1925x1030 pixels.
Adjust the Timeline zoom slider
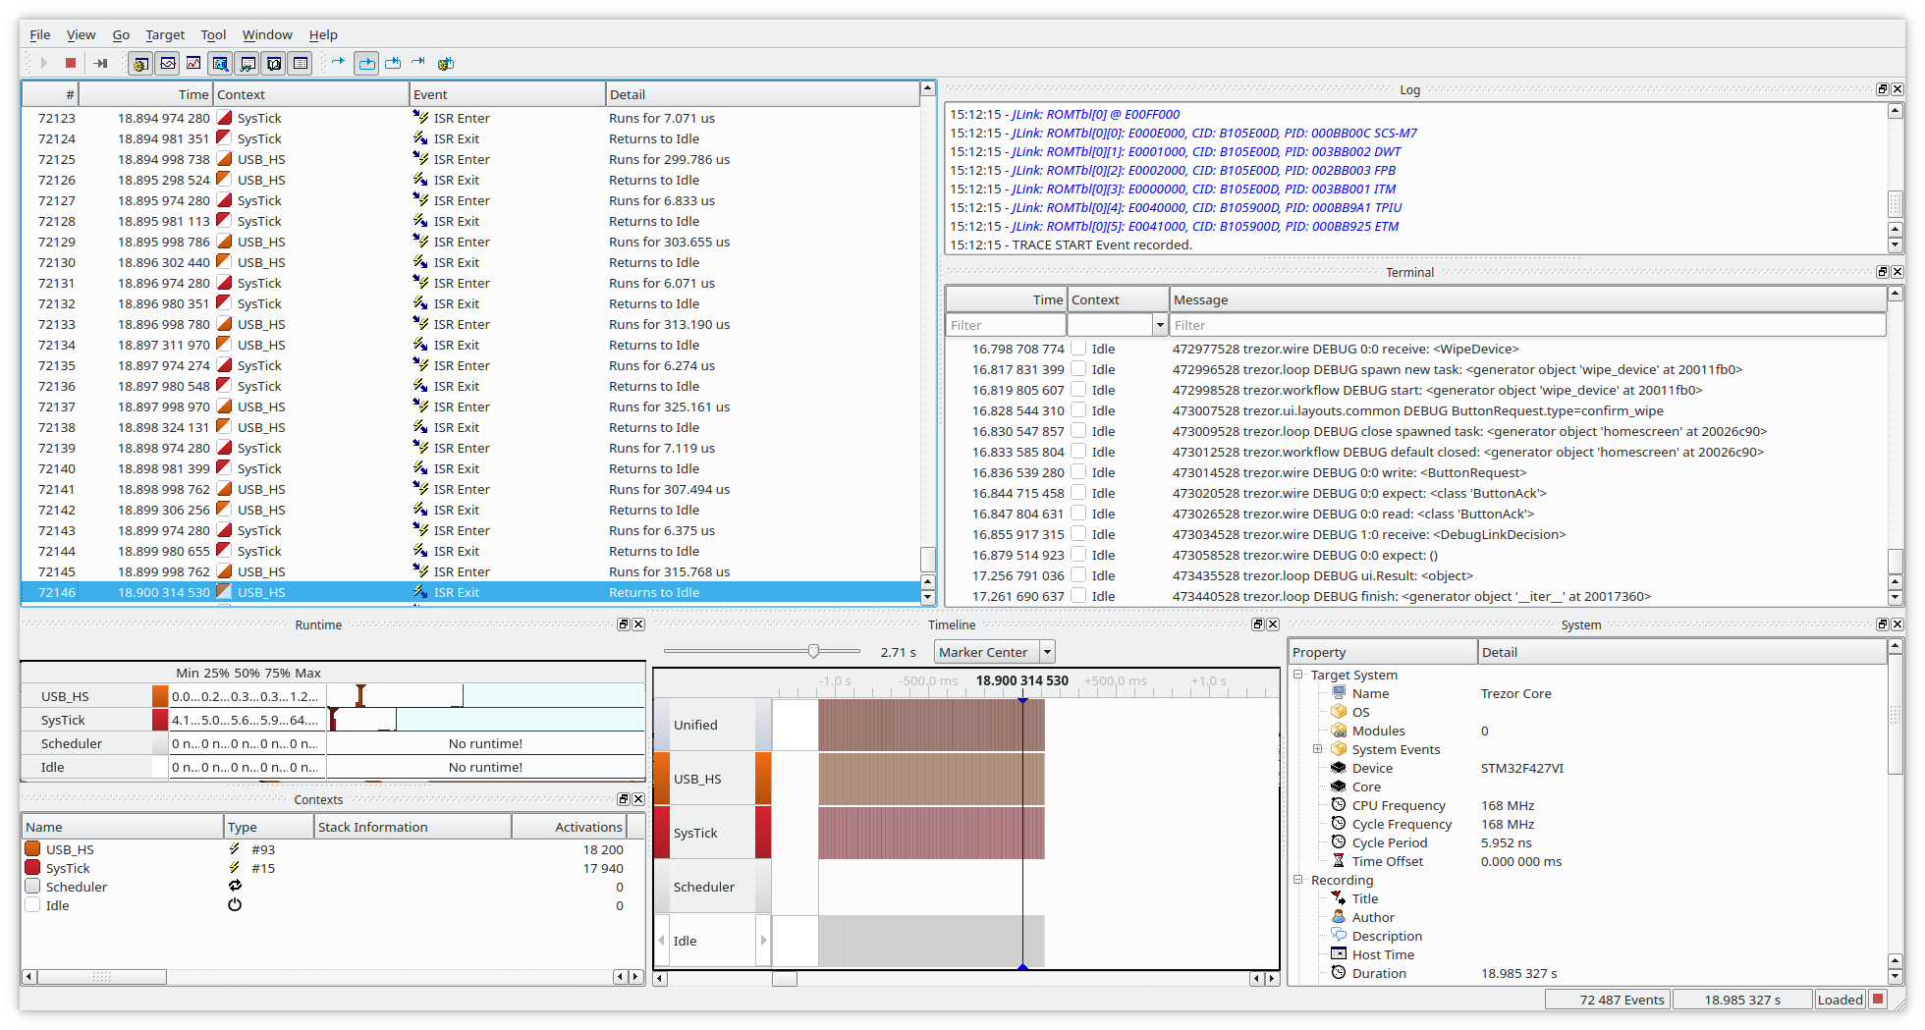click(814, 650)
